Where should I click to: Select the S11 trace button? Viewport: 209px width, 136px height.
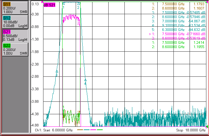[x=15, y=8]
